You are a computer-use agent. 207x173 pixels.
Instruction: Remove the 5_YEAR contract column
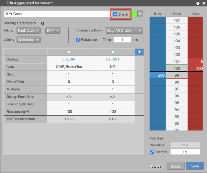point(69,52)
